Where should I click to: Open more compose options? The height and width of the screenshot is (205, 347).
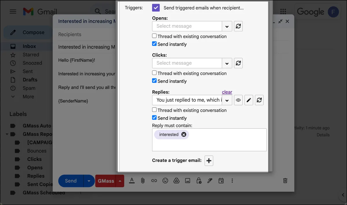pos(232,181)
